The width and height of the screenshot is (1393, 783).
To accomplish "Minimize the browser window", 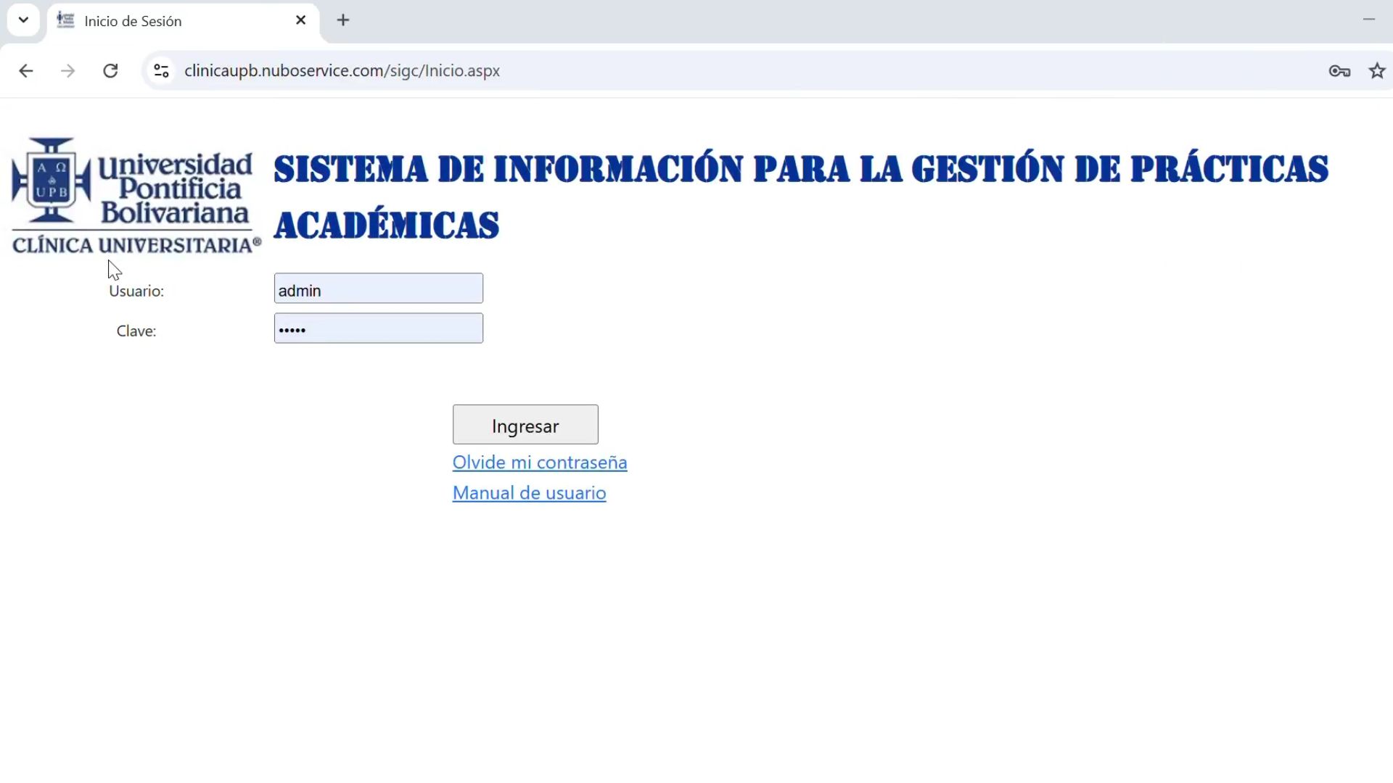I will point(1368,20).
